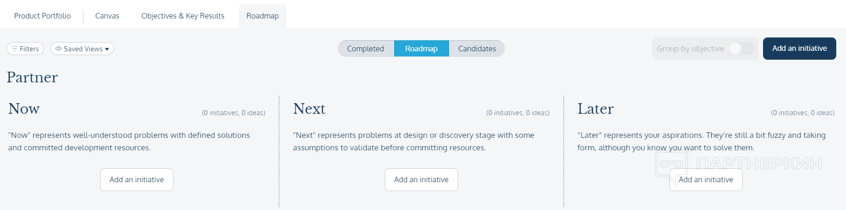Click the Later column heading
Screen dimensions: 846x210
(x=595, y=109)
